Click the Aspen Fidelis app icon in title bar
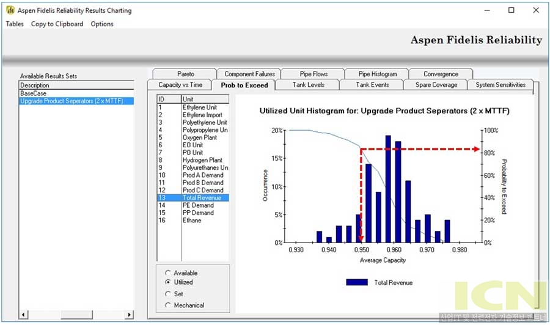 [x=10, y=10]
